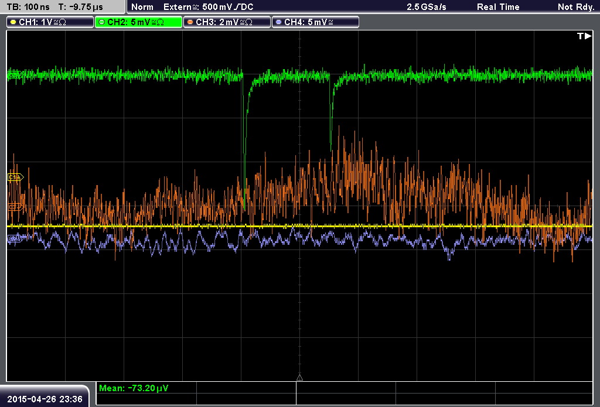The height and width of the screenshot is (407, 600).
Task: Click the Real Time acquisition mode label
Action: pyautogui.click(x=498, y=7)
